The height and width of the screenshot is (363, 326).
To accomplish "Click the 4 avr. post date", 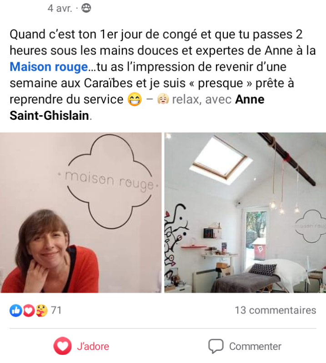I will click(60, 8).
